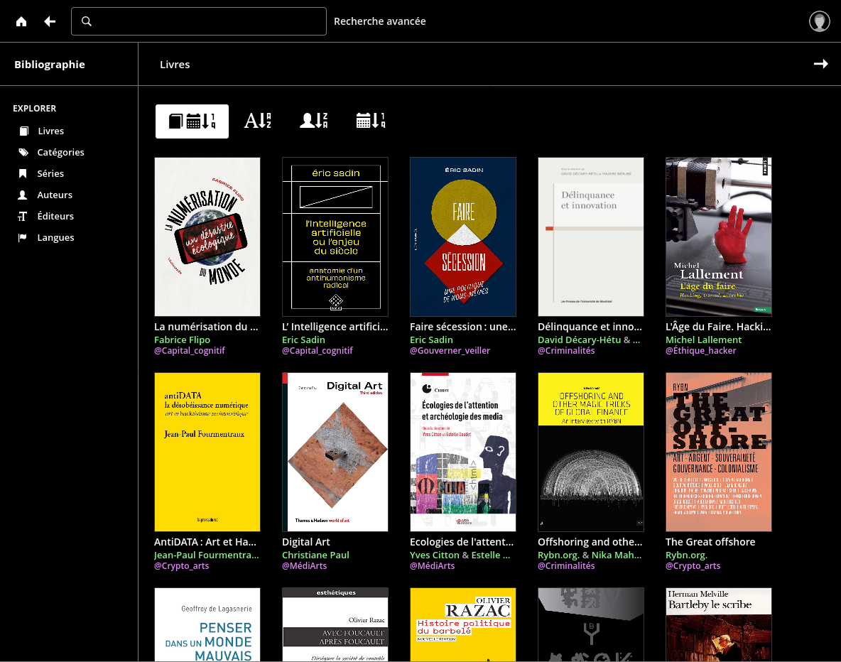Click the Éditeurs type icon

[23, 216]
